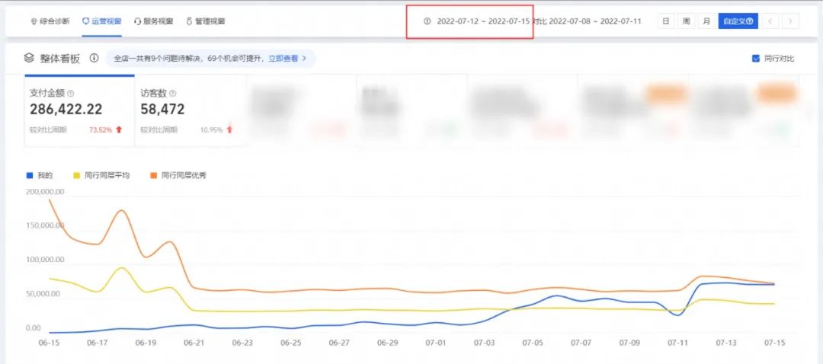
Task: Open the 管理视窗 tab
Action: pos(205,21)
